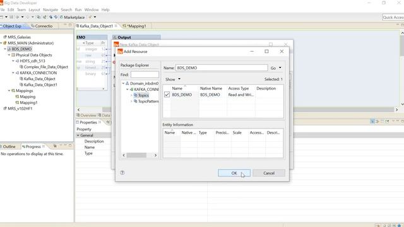This screenshot has width=404, height=227.
Task: Switch to the *Mapping1 editor tab
Action: [134, 26]
